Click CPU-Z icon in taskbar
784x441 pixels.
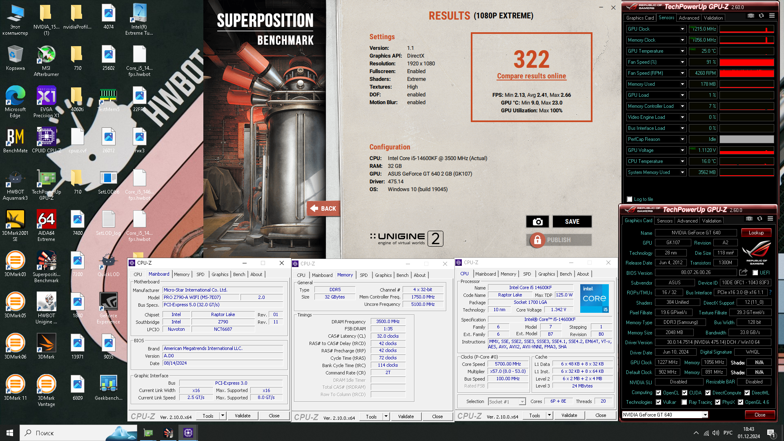(188, 433)
